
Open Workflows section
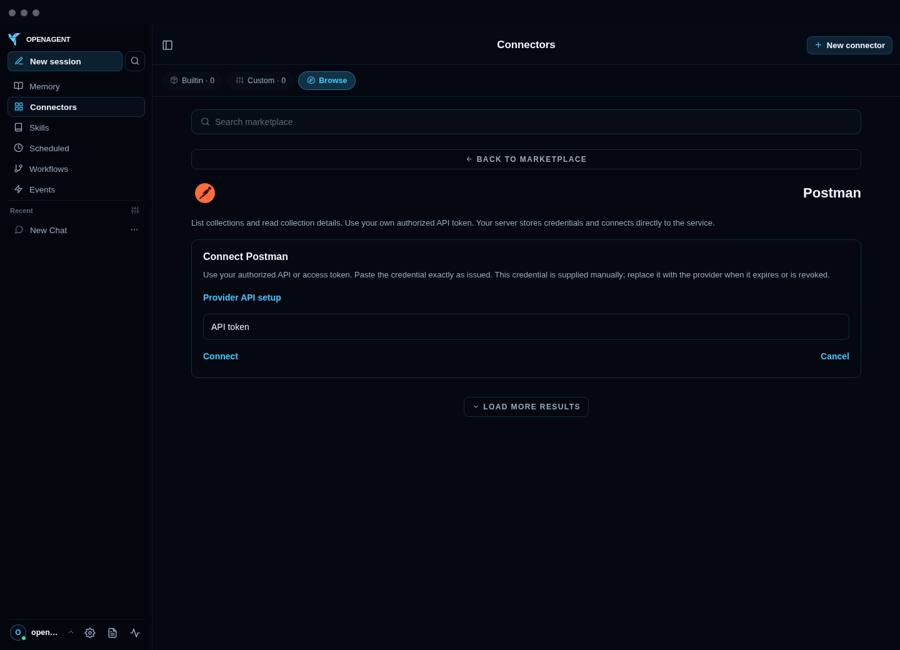coord(76,169)
